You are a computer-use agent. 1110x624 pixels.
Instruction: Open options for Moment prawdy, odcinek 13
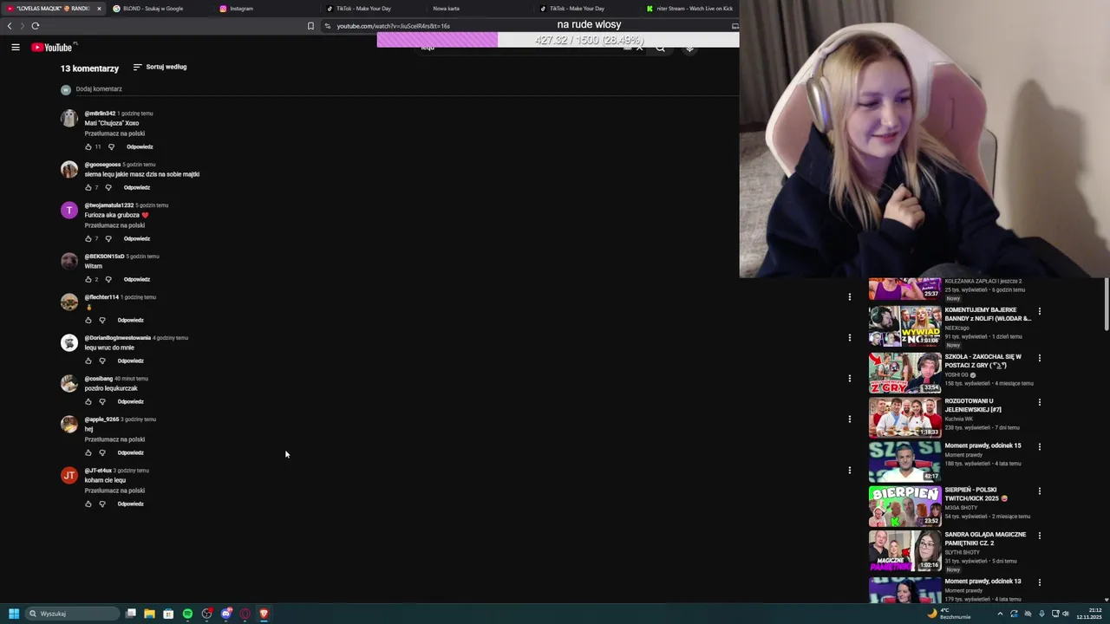pyautogui.click(x=1039, y=582)
